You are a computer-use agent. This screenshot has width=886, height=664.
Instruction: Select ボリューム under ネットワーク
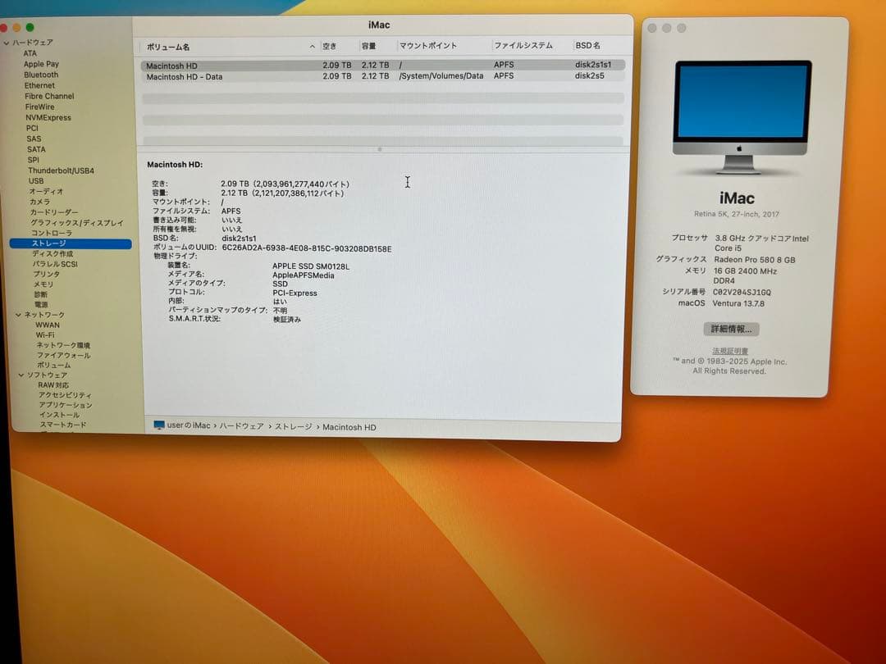[x=54, y=366]
